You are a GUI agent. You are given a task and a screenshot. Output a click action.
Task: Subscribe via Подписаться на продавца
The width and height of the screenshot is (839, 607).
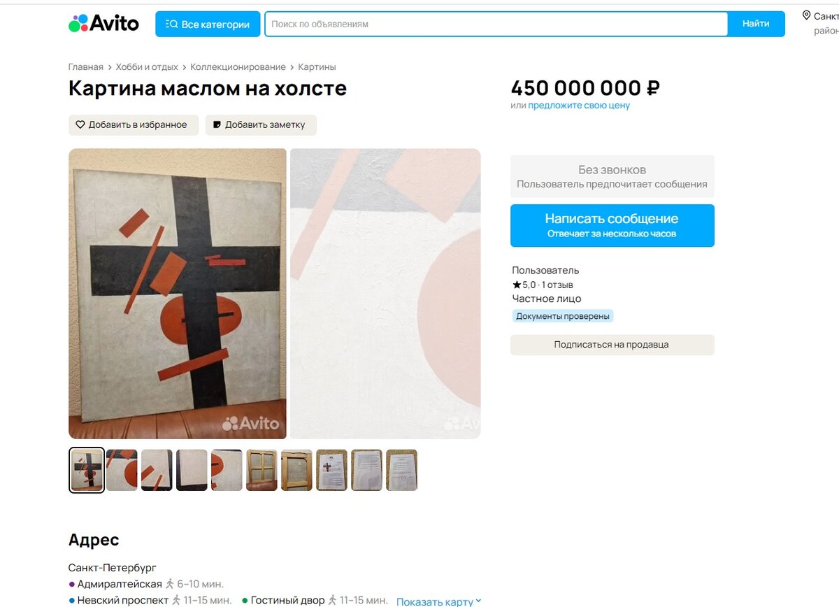[612, 345]
